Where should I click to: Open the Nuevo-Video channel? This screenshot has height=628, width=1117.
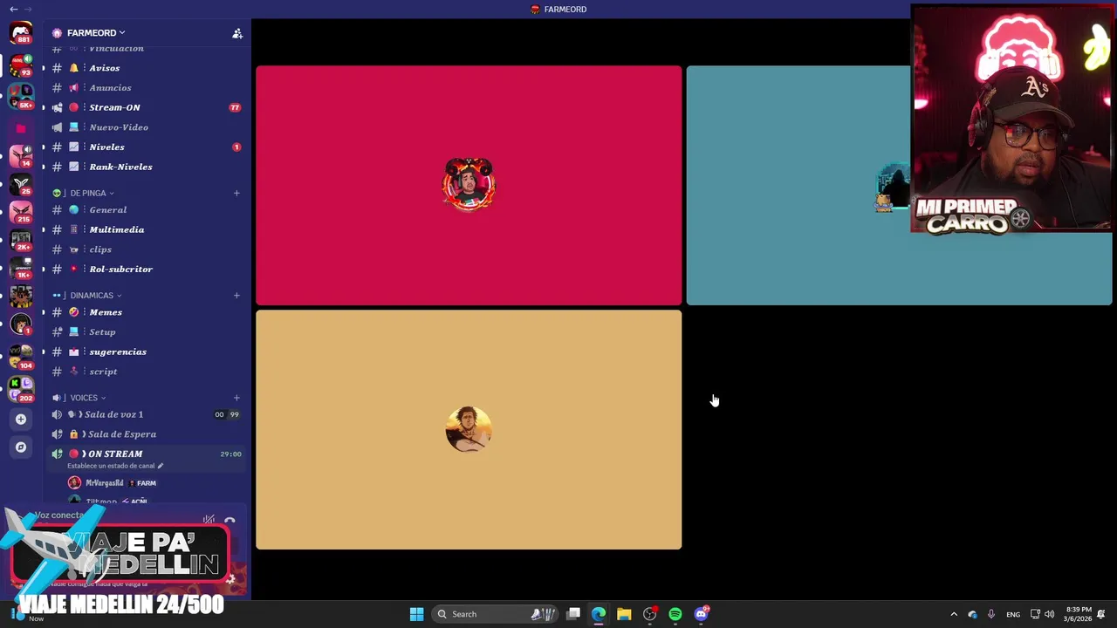146,127
